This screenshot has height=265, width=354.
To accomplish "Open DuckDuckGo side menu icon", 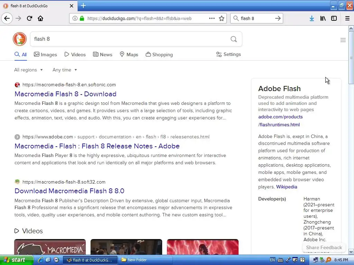I will pyautogui.click(x=343, y=40).
